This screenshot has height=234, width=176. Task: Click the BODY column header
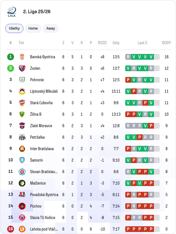tap(167, 43)
